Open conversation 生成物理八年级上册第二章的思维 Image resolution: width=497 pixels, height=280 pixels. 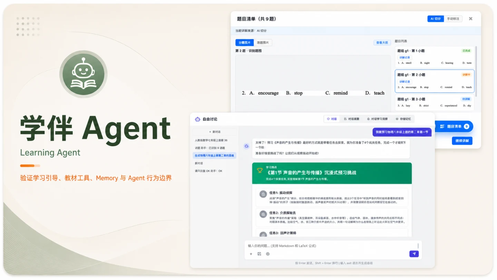214,156
